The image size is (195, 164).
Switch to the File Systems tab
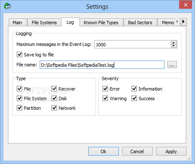tap(44, 23)
